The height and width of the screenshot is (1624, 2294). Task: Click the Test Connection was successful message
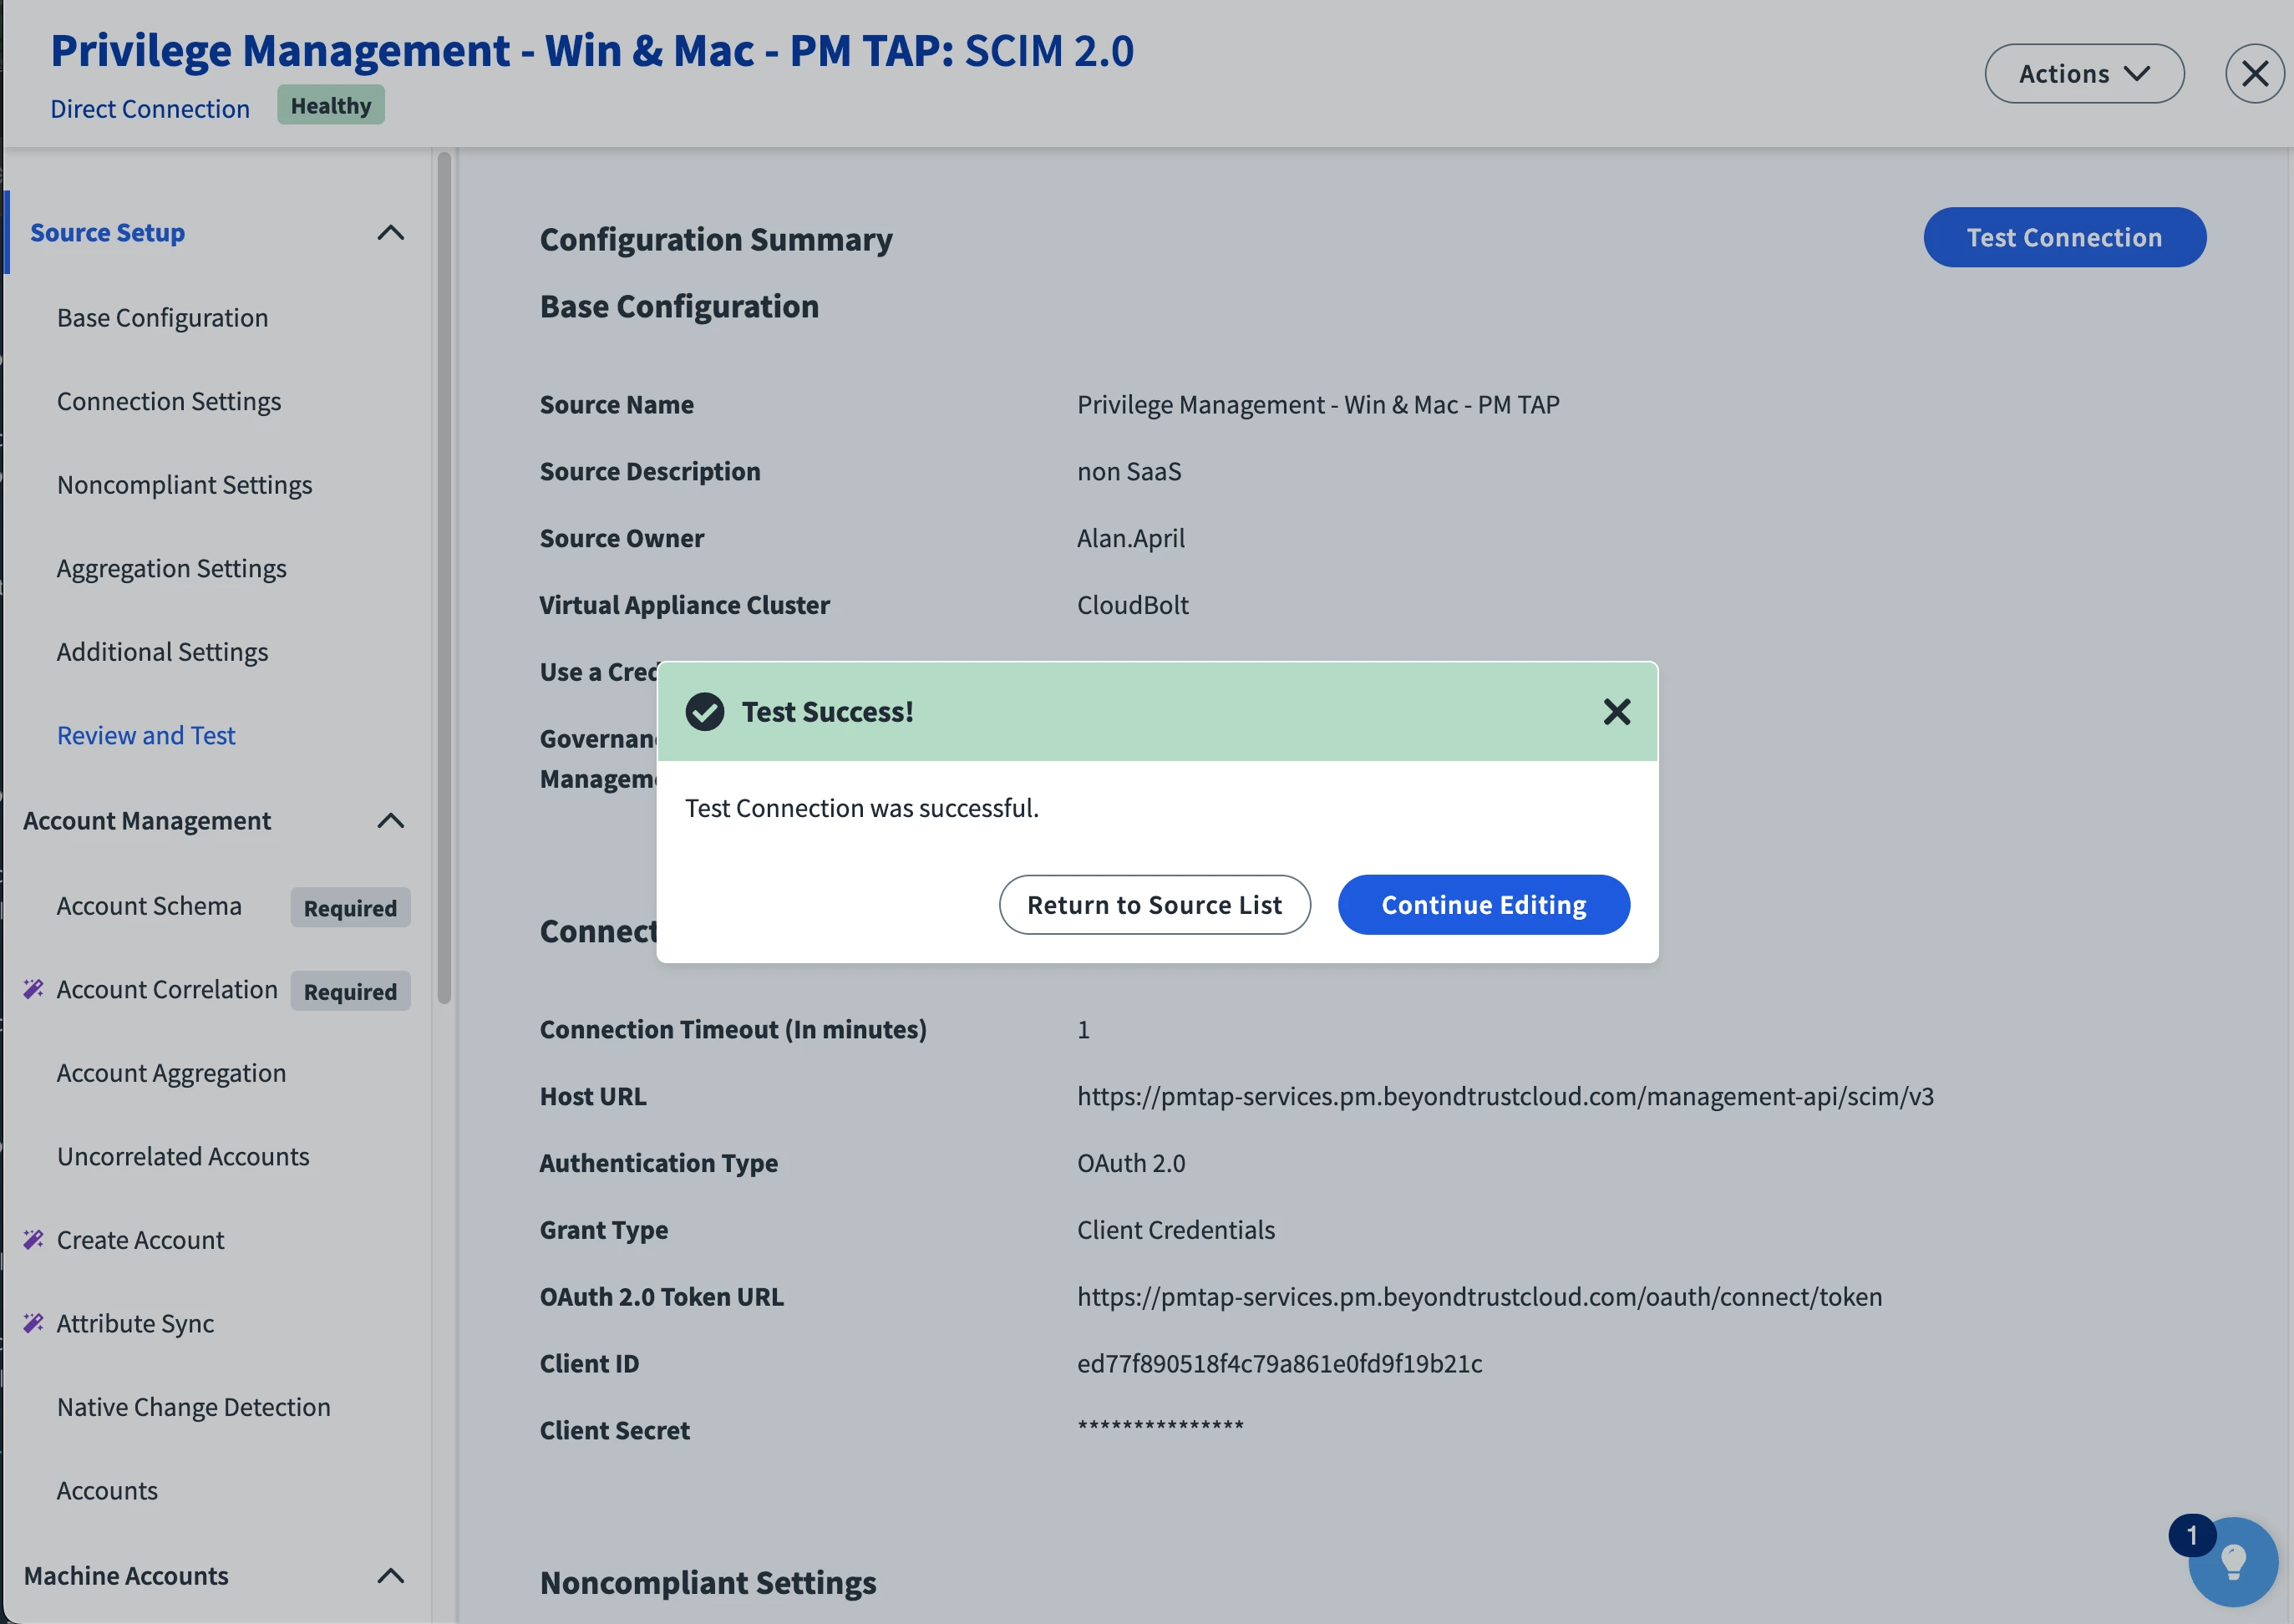[861, 808]
